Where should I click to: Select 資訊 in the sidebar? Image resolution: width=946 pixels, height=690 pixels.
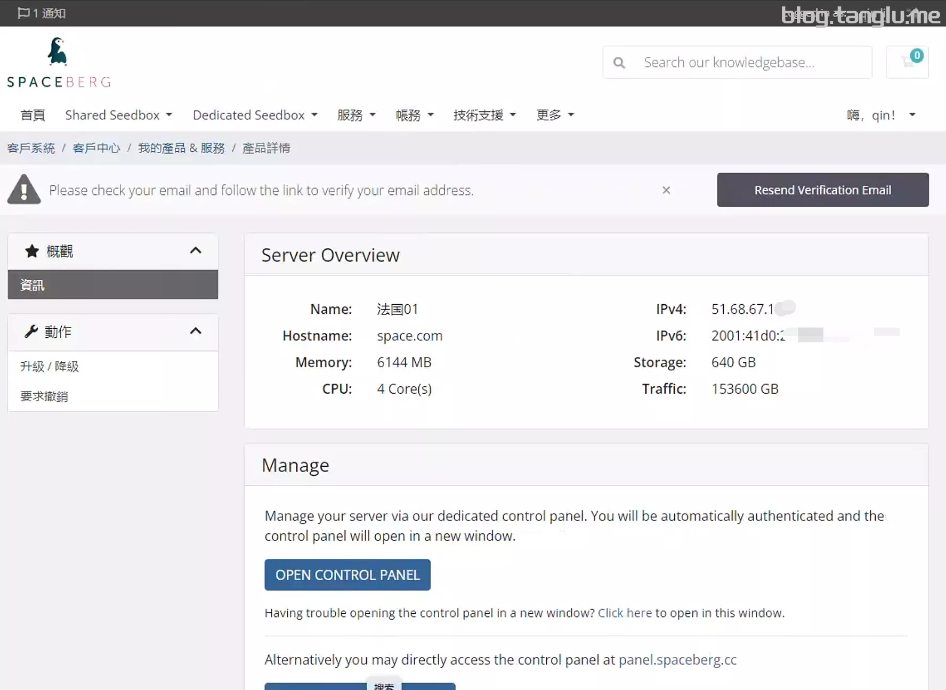112,285
